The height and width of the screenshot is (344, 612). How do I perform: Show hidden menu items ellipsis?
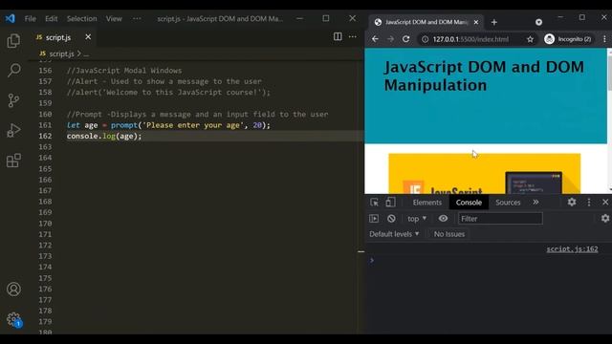pos(137,18)
